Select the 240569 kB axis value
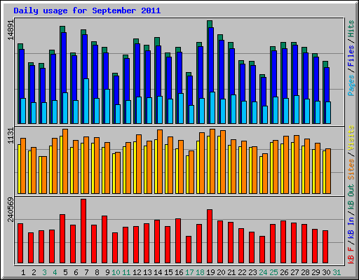Viewport: 359px width, 280px height. point(11,209)
